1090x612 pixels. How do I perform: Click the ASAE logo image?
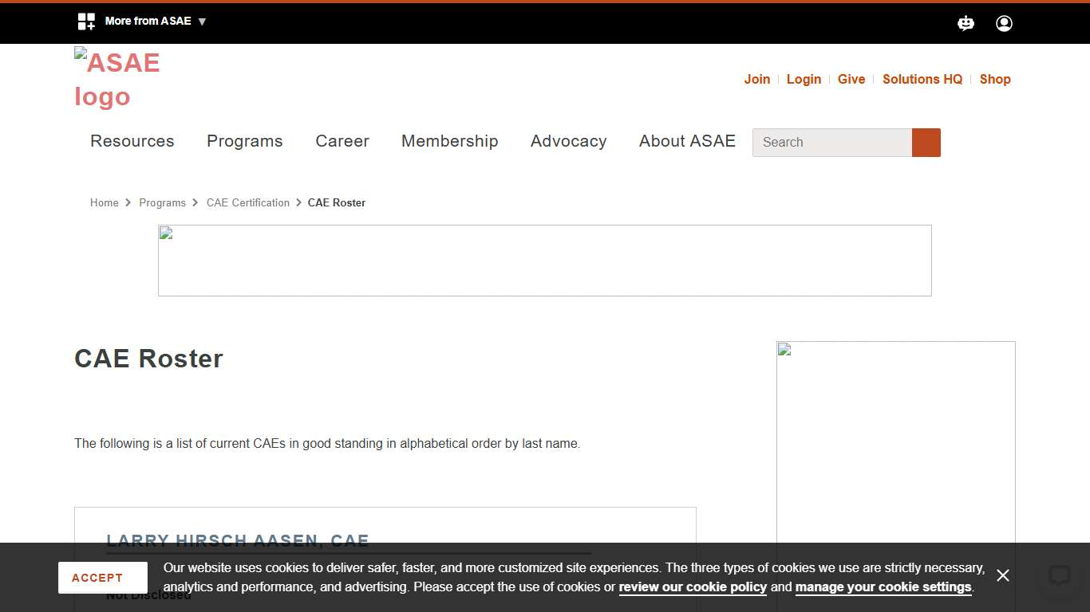[x=117, y=79]
